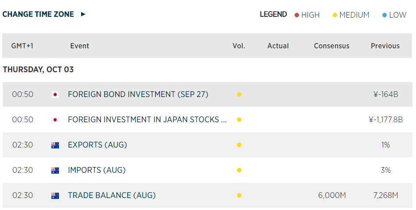The height and width of the screenshot is (210, 416).
Task: Click volatility dot for Exports (Aug)
Action: 239,145
